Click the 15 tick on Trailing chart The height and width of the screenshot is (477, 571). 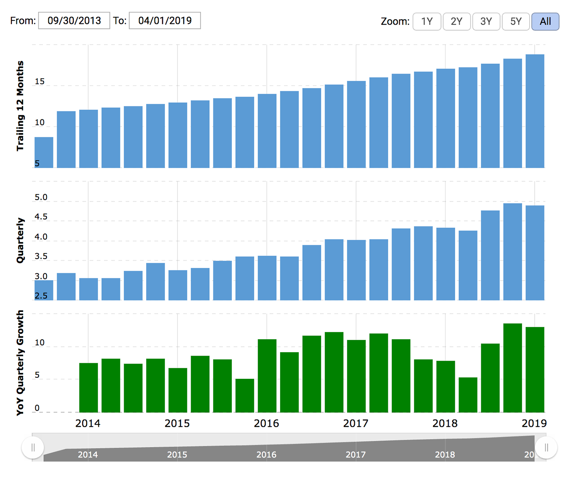40,81
